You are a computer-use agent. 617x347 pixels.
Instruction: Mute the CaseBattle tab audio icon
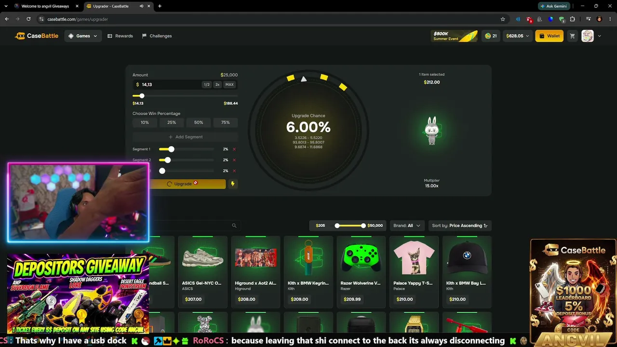141,6
